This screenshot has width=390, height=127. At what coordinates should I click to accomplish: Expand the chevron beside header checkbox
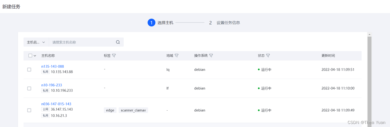[x=35, y=56]
